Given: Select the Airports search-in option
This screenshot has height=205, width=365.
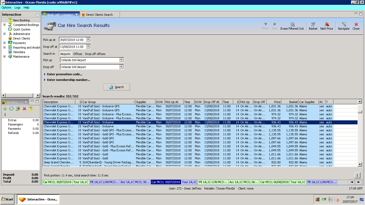Looking at the screenshot, I should (x=65, y=54).
